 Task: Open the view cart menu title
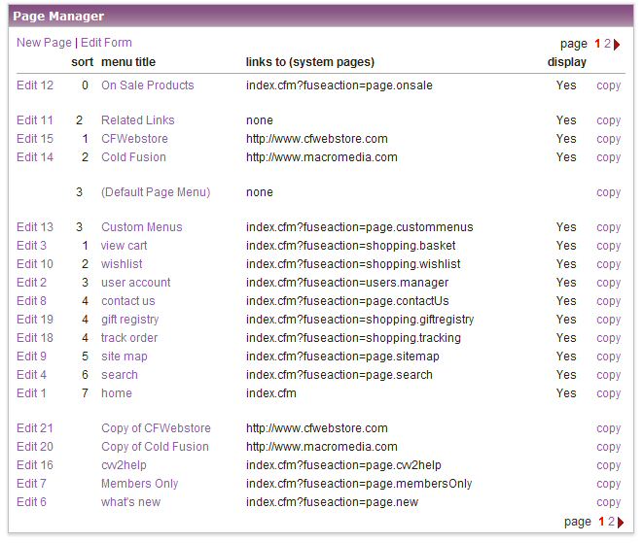tap(125, 246)
